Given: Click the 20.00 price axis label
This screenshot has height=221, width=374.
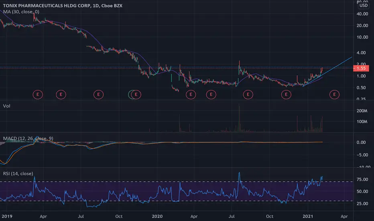Looking at the screenshot, I should coord(362,25).
